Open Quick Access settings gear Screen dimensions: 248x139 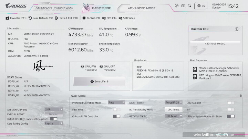click(241, 96)
